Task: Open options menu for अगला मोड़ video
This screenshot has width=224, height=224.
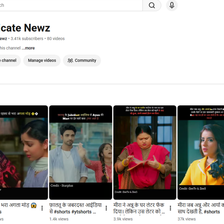Action: click(x=42, y=208)
